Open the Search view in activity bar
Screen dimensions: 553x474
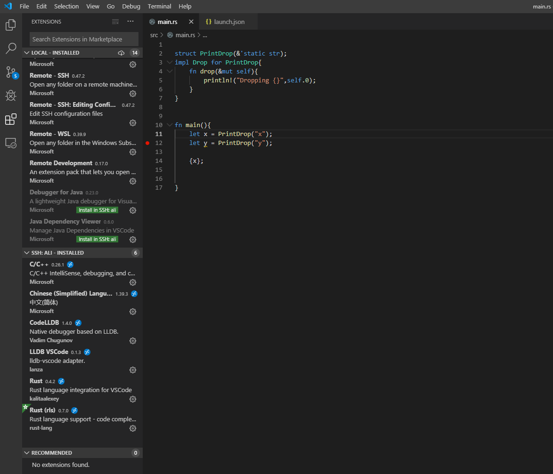[x=10, y=48]
